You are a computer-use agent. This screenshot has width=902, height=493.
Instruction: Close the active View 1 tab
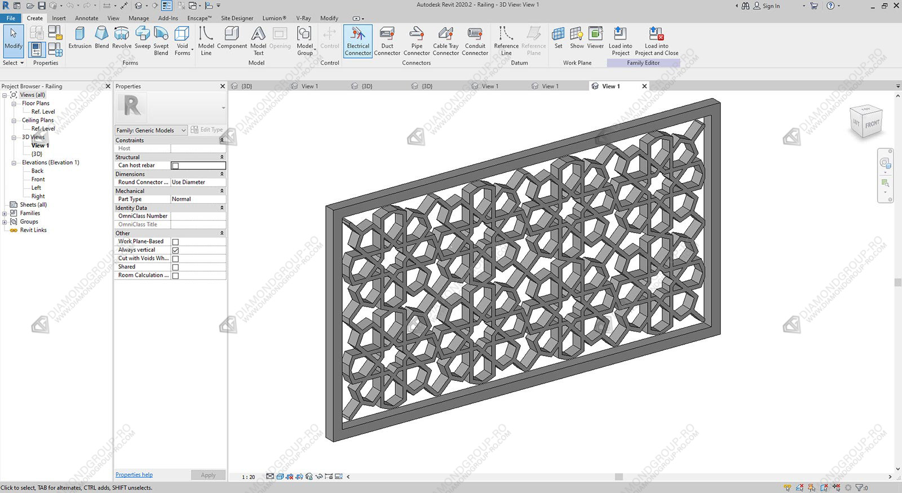pyautogui.click(x=644, y=86)
